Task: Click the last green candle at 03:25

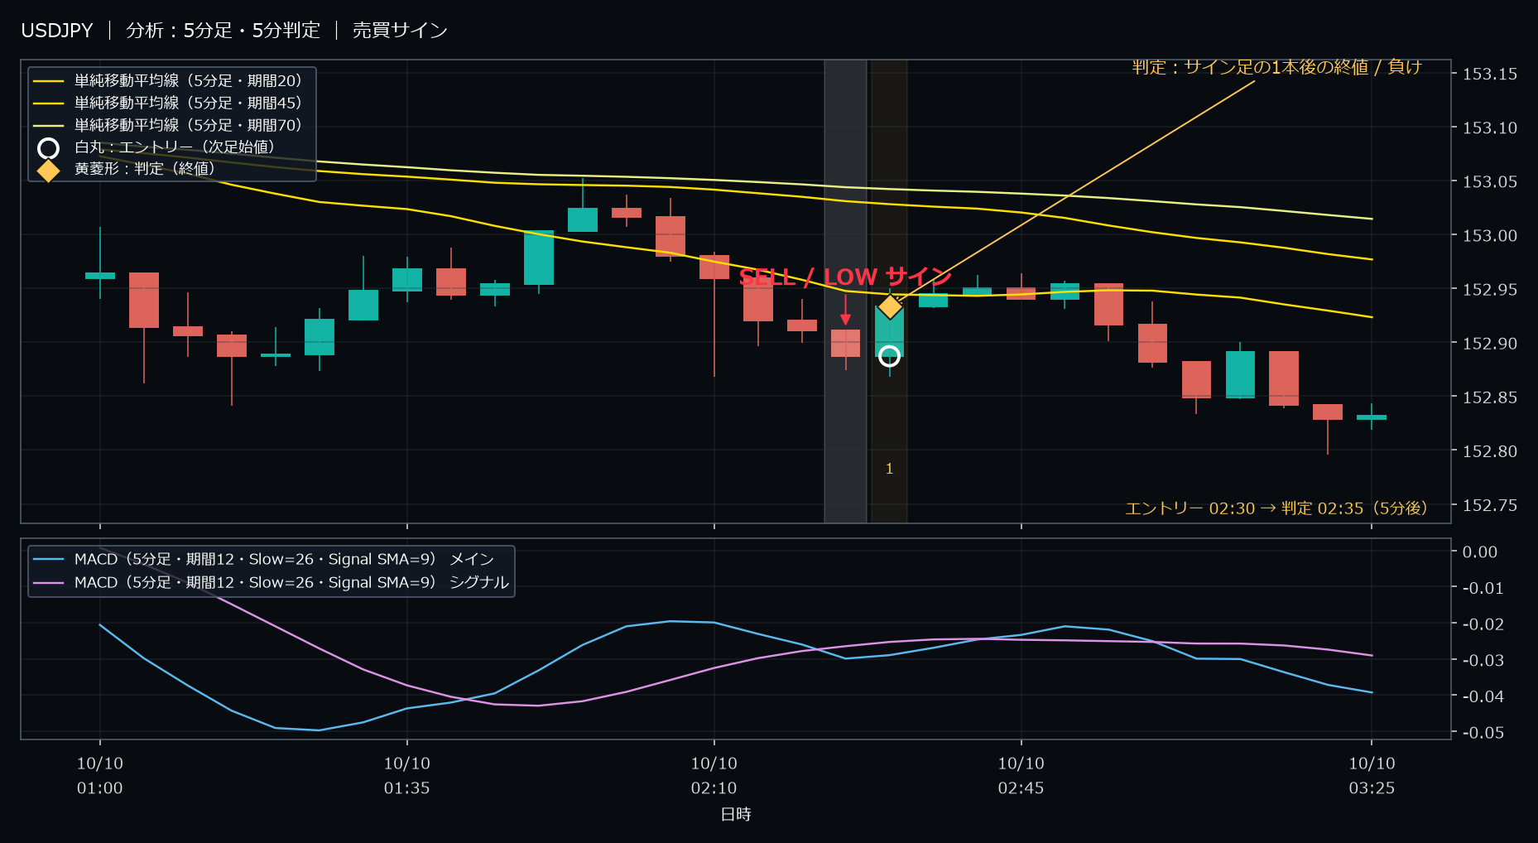Action: pyautogui.click(x=1372, y=417)
